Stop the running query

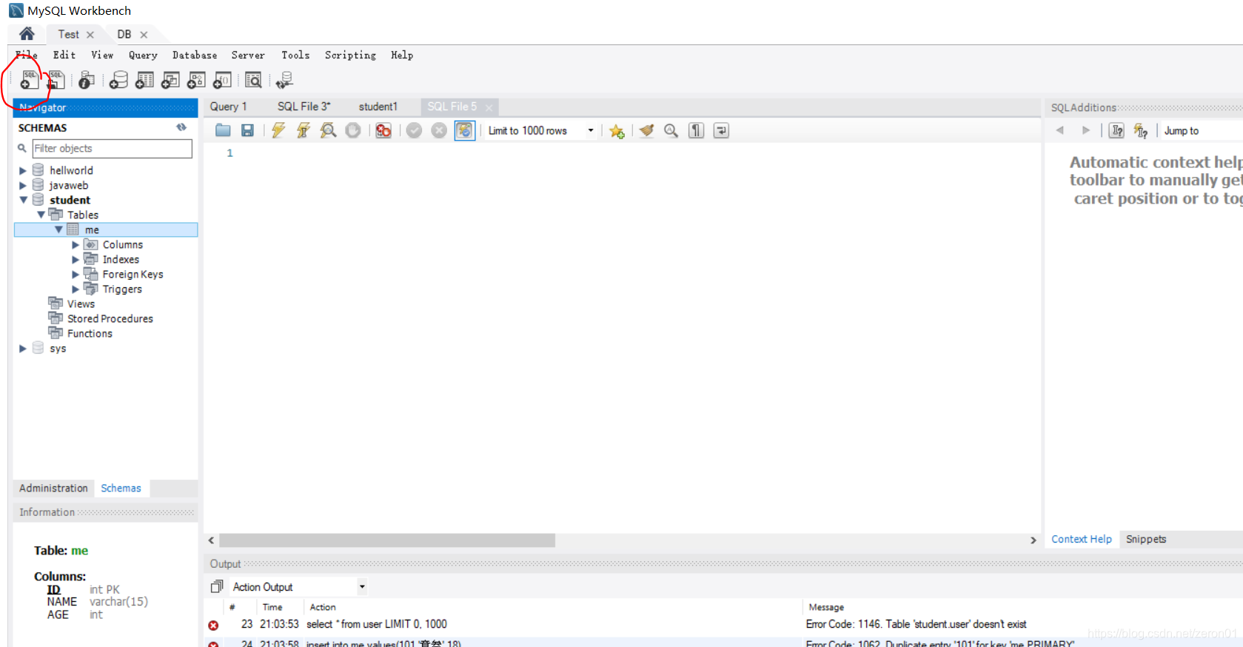[x=353, y=130]
